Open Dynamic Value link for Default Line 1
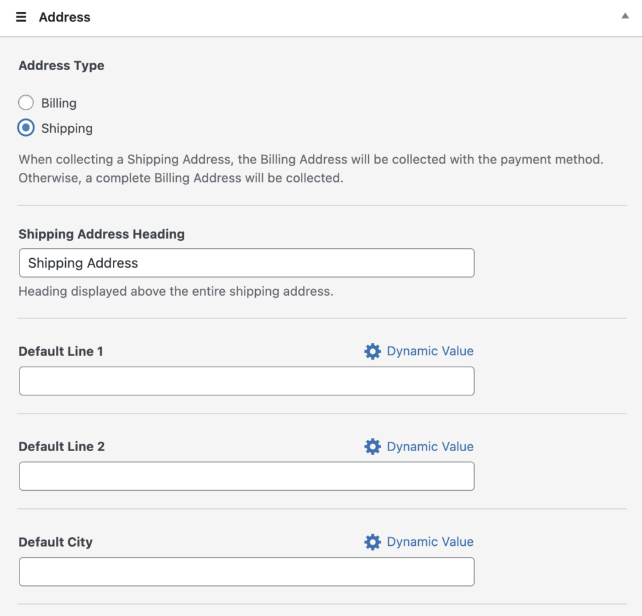 click(x=429, y=352)
